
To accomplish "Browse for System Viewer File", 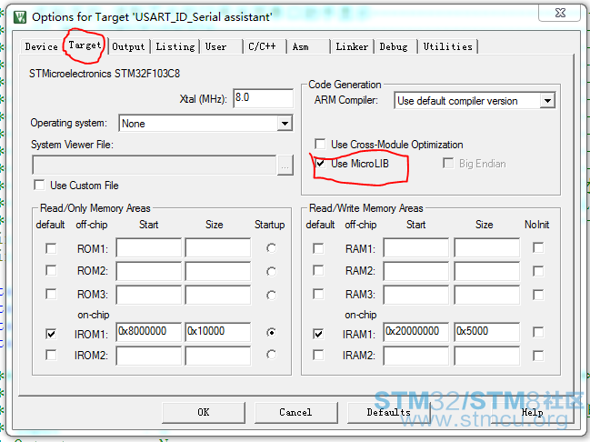I will pos(285,166).
